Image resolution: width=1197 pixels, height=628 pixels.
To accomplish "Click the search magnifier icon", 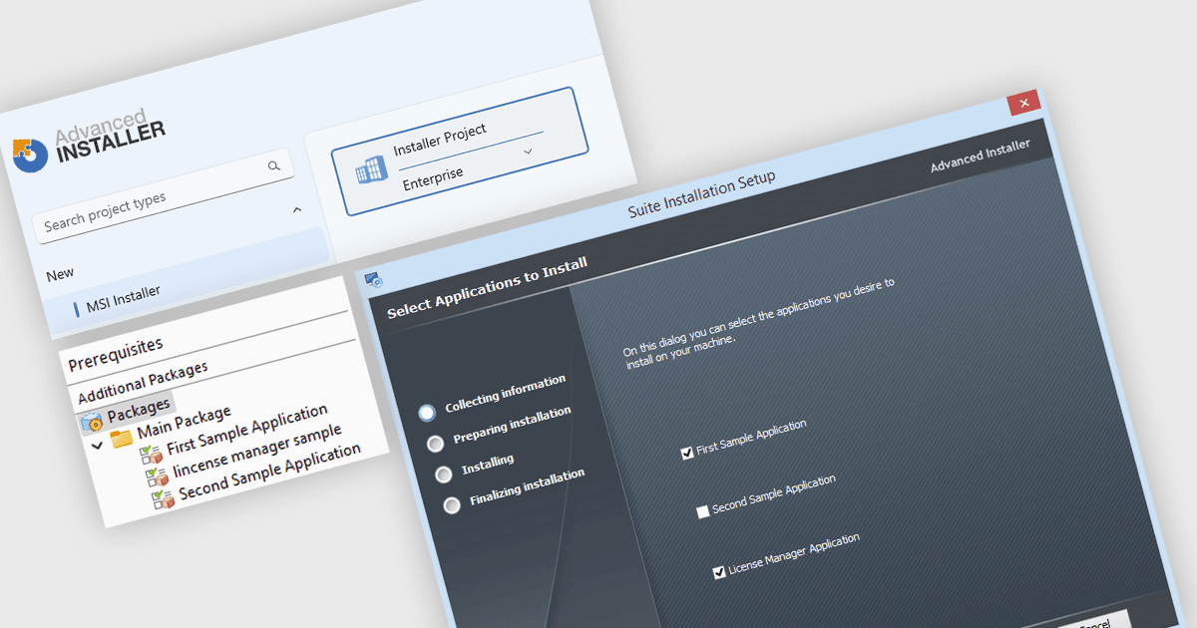I will pyautogui.click(x=273, y=166).
